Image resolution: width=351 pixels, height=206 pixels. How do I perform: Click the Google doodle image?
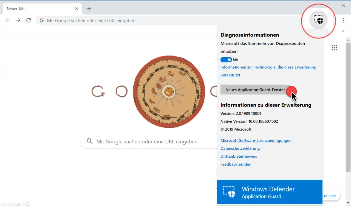pyautogui.click(x=169, y=92)
